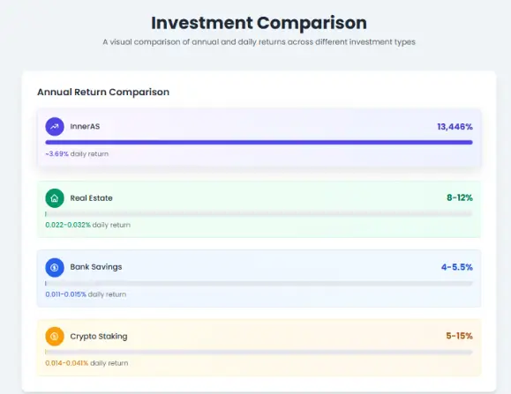Click the 0.011-0.015% daily return text
This screenshot has width=511, height=394.
[86, 294]
